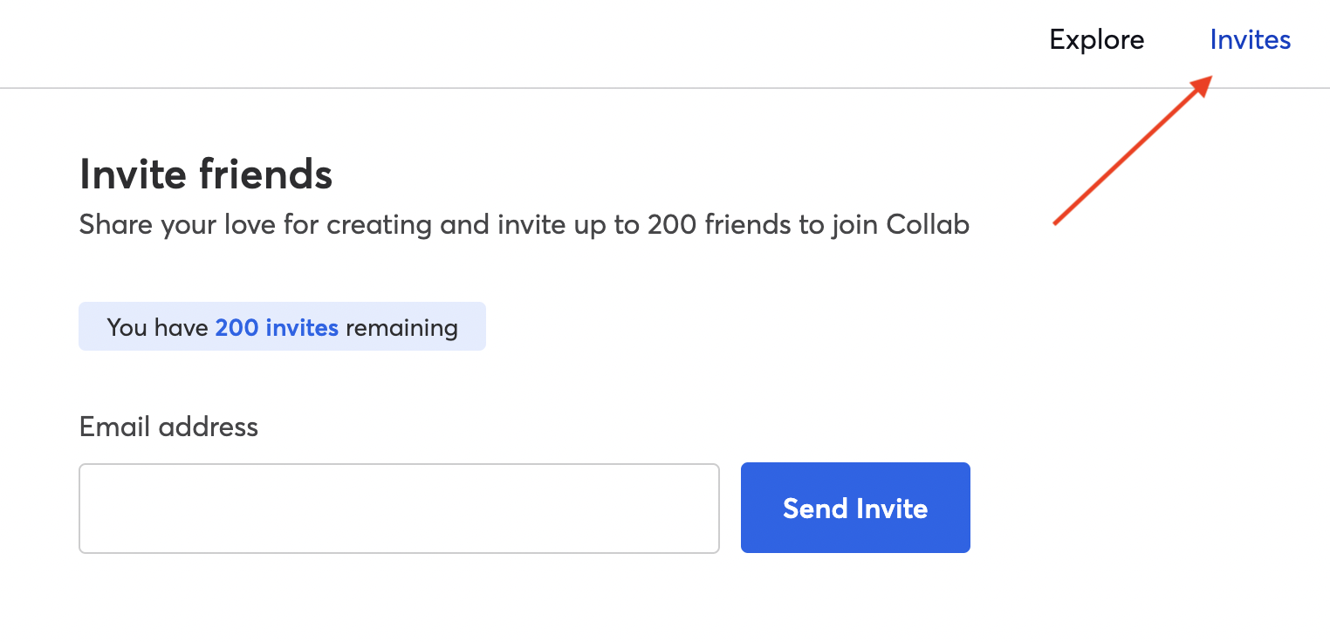Click the "Email address" field label
Image resolution: width=1330 pixels, height=642 pixels.
coord(168,427)
